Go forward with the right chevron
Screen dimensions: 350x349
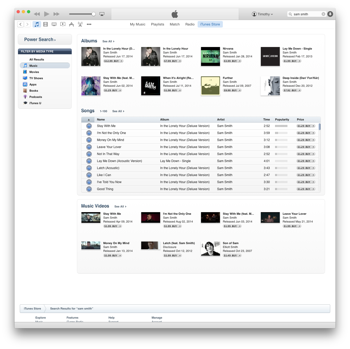(27, 24)
